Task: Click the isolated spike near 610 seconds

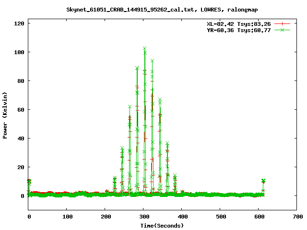Action: [x=263, y=181]
